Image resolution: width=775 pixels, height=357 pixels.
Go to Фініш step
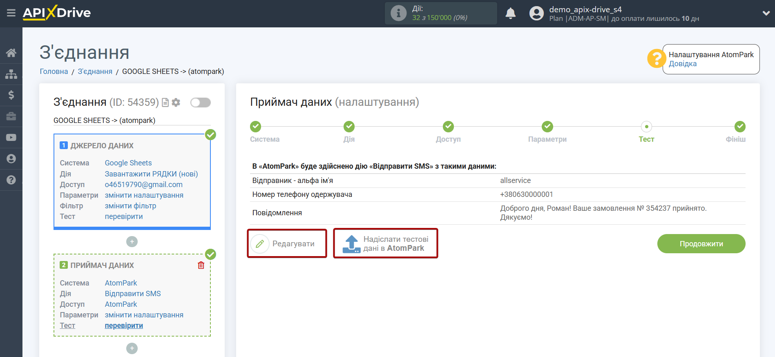[x=740, y=127]
